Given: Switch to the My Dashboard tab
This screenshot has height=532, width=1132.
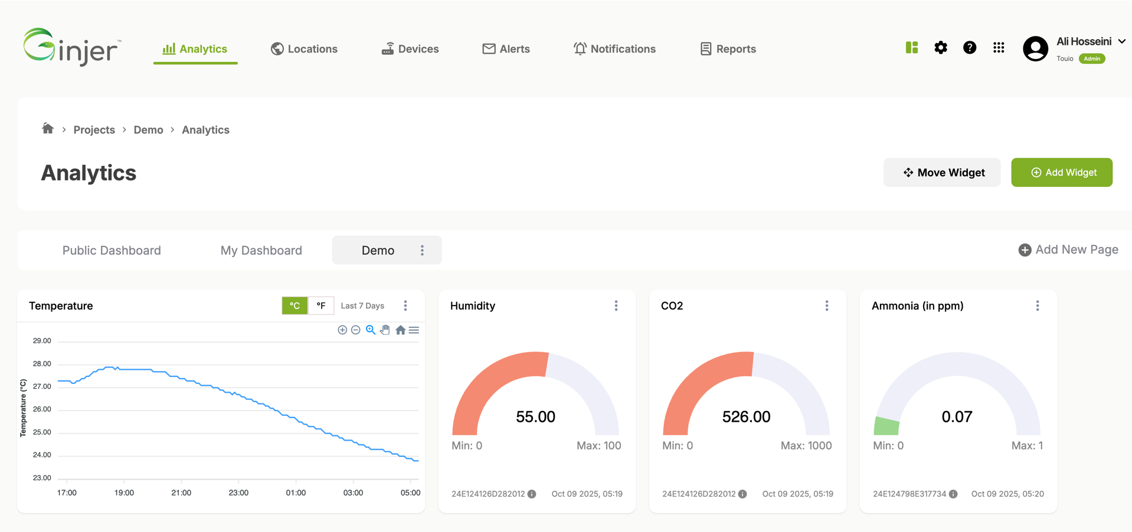Looking at the screenshot, I should click(261, 250).
